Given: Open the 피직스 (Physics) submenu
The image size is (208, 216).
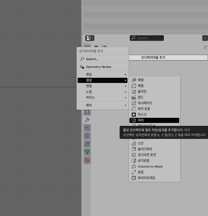Looking at the screenshot, I should coord(102,98).
